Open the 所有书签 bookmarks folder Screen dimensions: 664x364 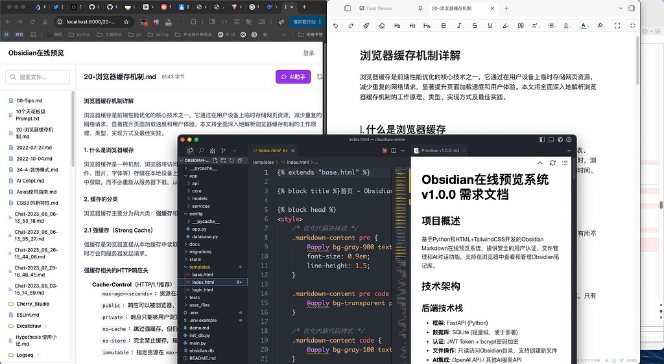coord(311,35)
